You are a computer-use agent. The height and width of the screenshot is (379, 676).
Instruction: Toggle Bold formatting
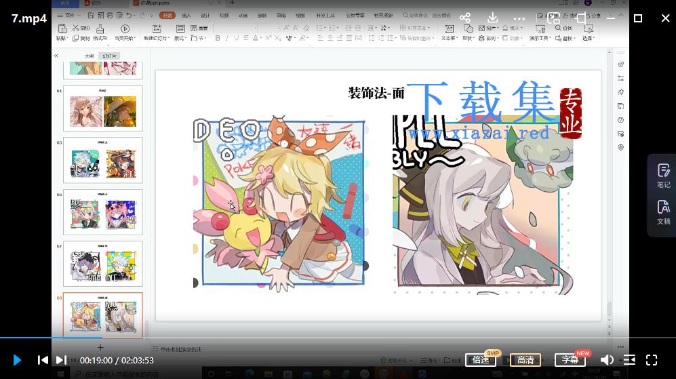click(x=218, y=39)
